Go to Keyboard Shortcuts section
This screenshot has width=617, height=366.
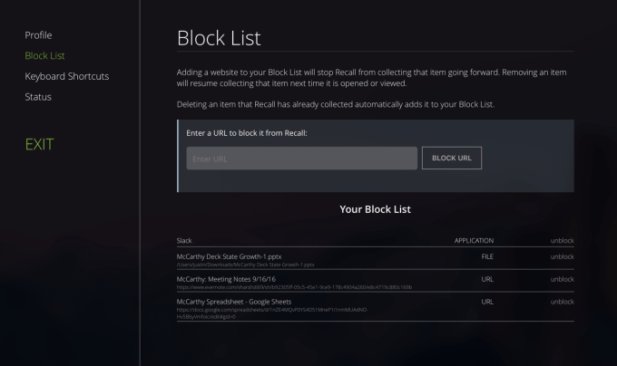[66, 76]
